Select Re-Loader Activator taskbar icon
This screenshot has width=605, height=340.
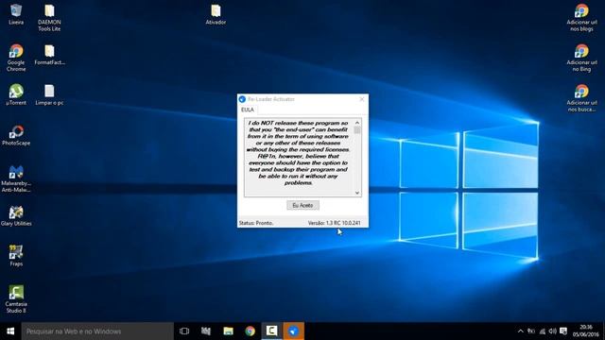click(294, 331)
